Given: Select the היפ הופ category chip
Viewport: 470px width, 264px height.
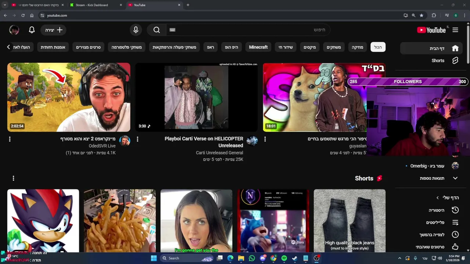Looking at the screenshot, I should (x=232, y=47).
